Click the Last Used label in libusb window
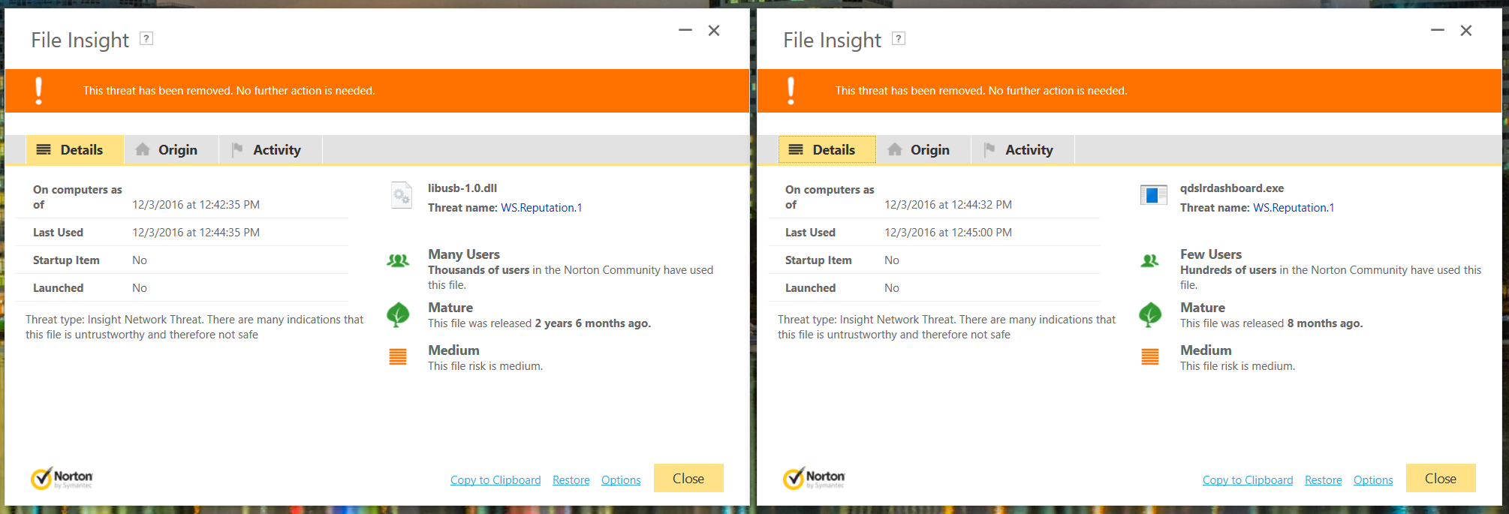This screenshot has width=1509, height=514. pyautogui.click(x=58, y=233)
